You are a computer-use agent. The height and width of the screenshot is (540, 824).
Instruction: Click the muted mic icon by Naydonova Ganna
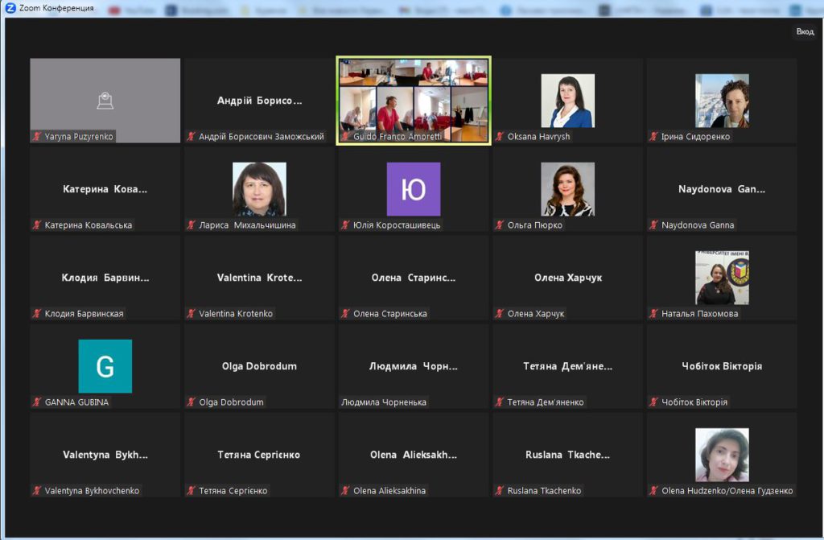pos(654,225)
